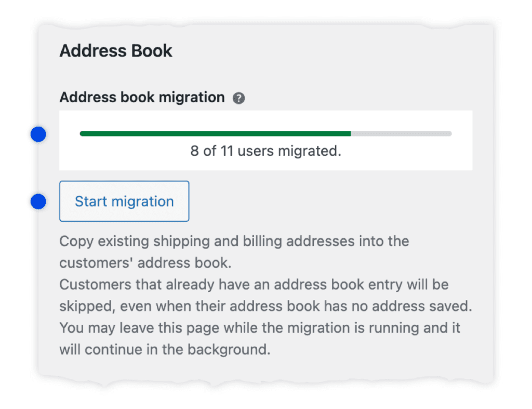Click the Address book migration label

point(143,97)
